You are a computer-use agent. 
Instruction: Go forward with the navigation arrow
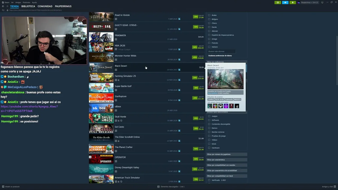[7, 6]
